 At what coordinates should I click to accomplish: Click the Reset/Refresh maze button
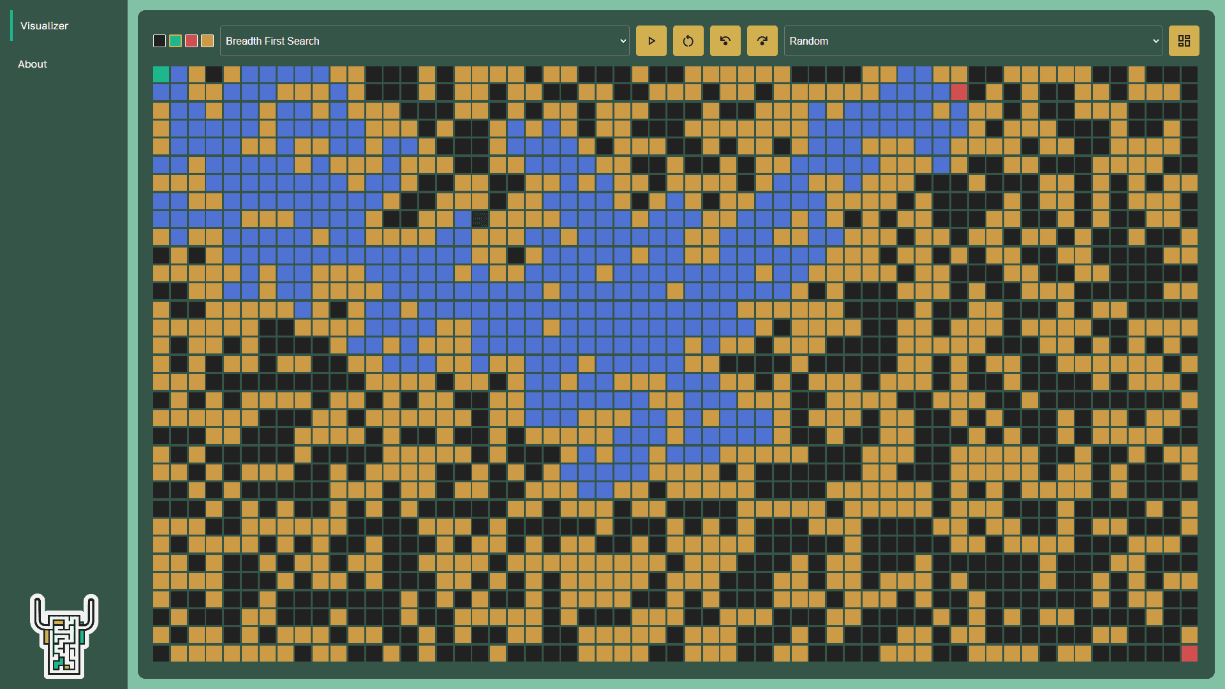click(x=687, y=40)
